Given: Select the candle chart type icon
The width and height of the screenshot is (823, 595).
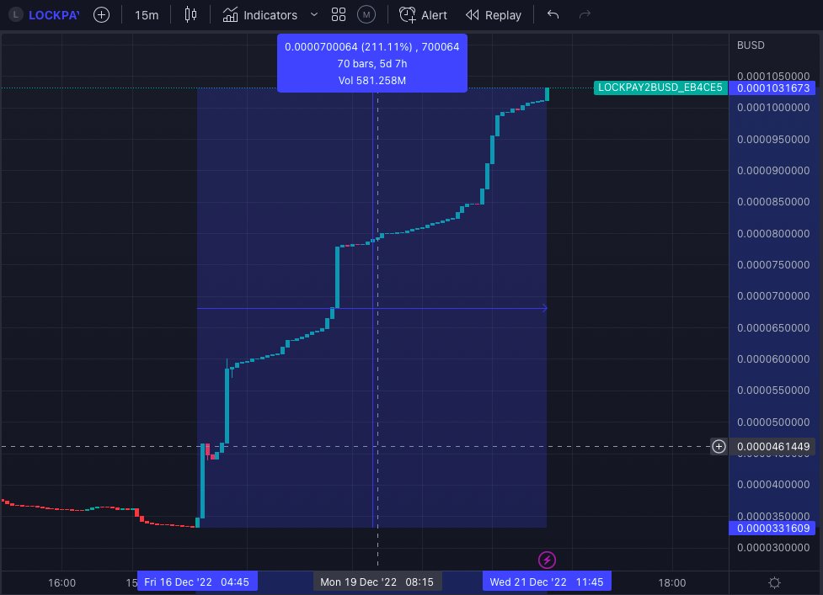Looking at the screenshot, I should [190, 14].
